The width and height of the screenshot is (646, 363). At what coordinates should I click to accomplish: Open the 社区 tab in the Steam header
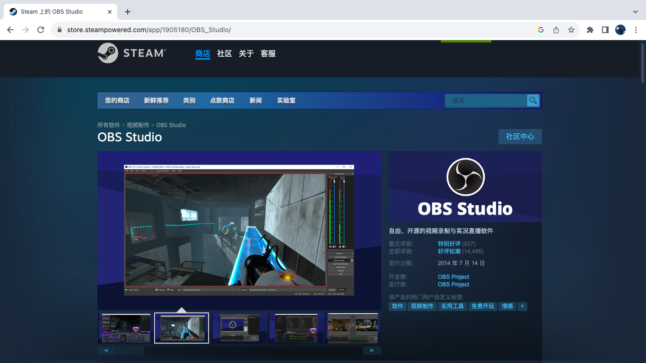[224, 53]
